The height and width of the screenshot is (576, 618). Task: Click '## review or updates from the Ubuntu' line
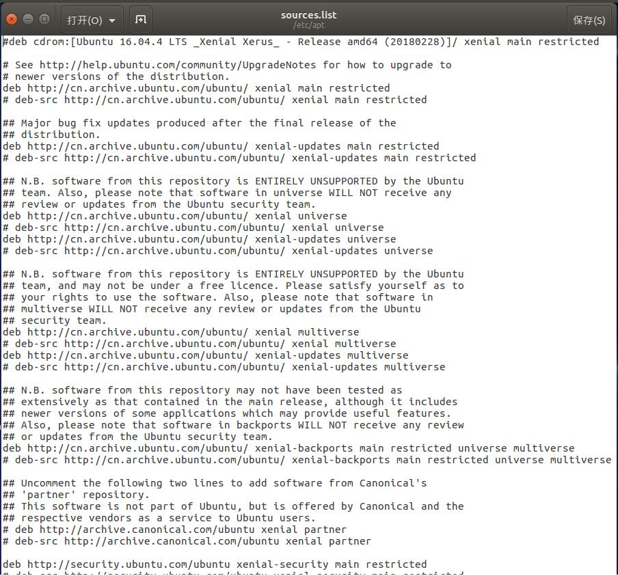pyautogui.click(x=159, y=204)
